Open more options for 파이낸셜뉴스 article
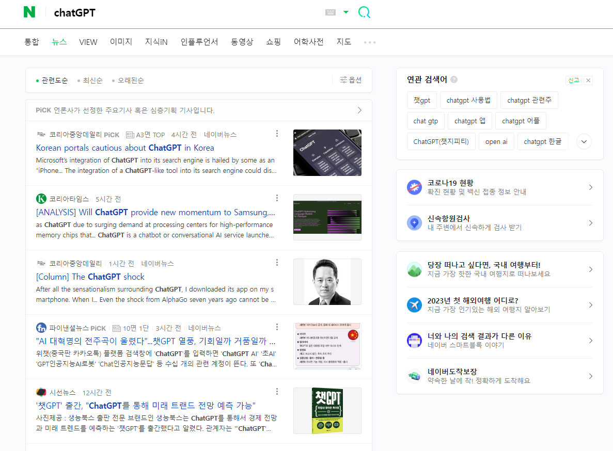 click(x=277, y=327)
